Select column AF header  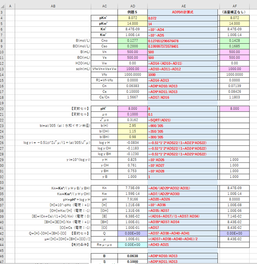(234, 6)
